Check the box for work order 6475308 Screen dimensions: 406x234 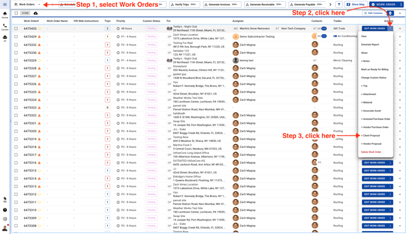pos(16,226)
